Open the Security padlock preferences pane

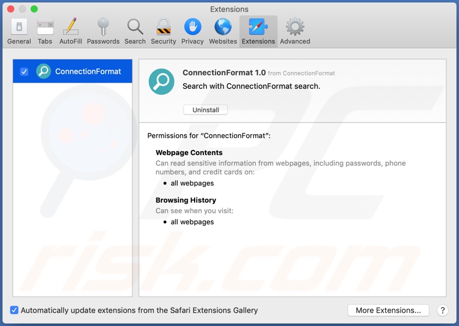coord(163,31)
